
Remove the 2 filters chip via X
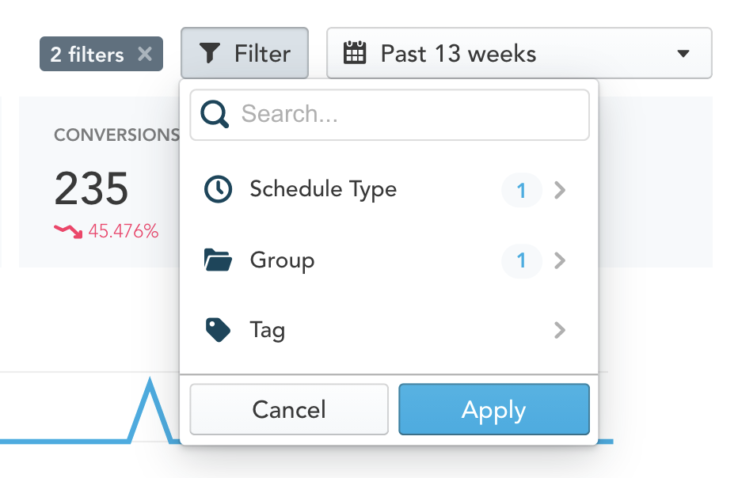pyautogui.click(x=145, y=54)
